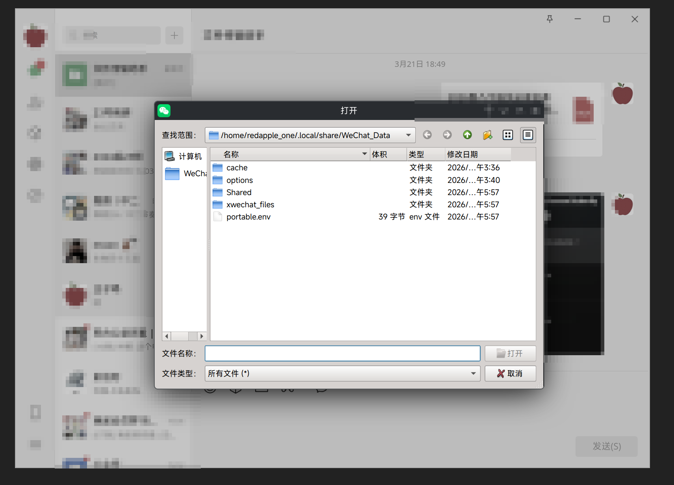Create a new folder via toolbar icon
The height and width of the screenshot is (485, 674).
(487, 135)
